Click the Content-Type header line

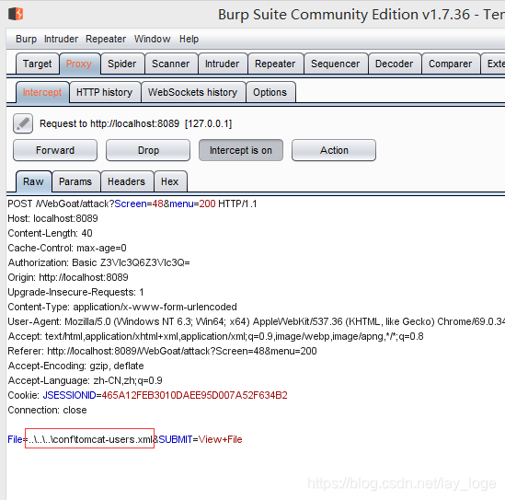pos(122,307)
